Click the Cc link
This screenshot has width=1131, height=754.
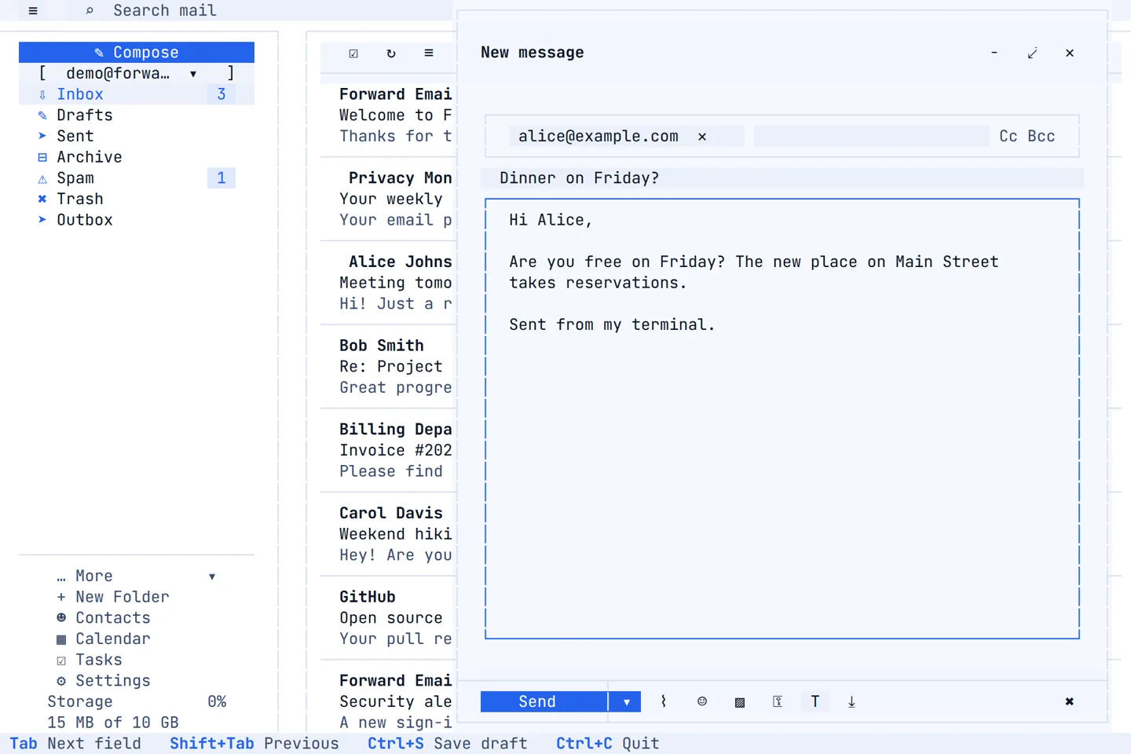[x=1008, y=136]
